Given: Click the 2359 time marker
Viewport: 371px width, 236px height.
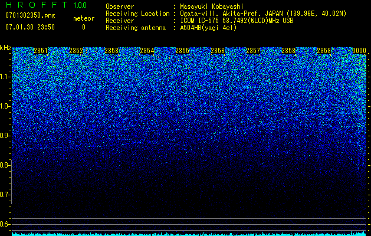Looking at the screenshot, I should [324, 51].
